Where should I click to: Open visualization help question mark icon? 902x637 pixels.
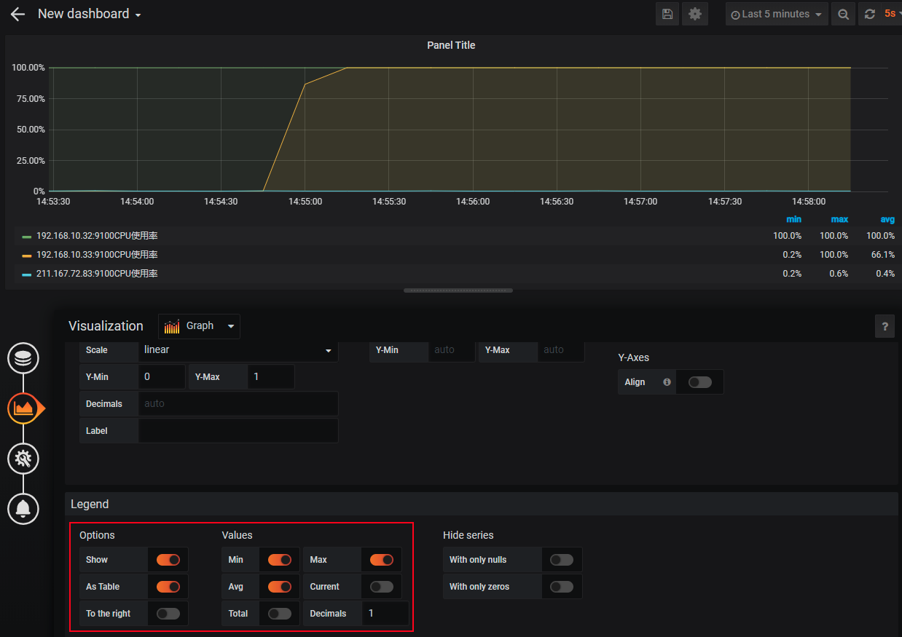(x=885, y=326)
